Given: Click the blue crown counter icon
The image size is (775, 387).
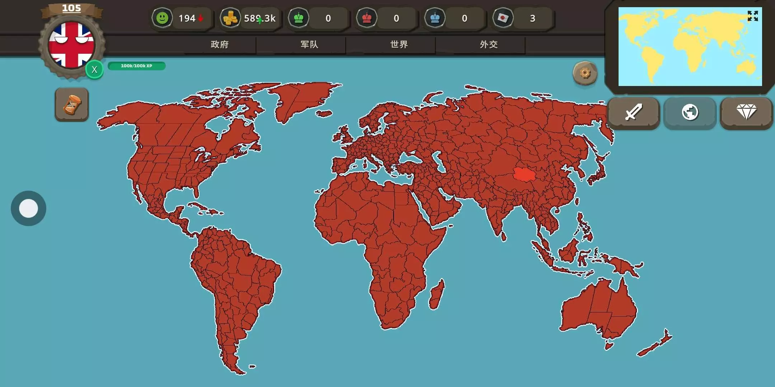Looking at the screenshot, I should pos(435,18).
